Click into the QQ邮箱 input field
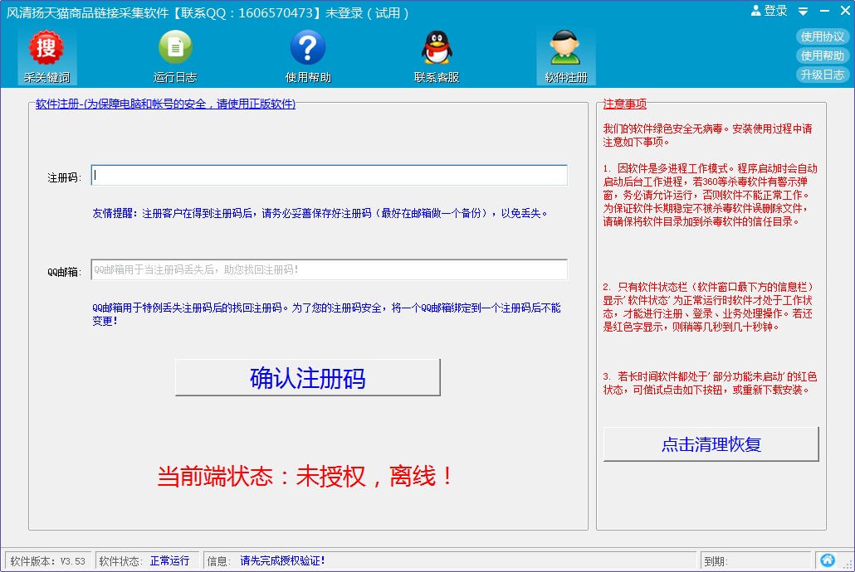The width and height of the screenshot is (855, 572). 329,270
